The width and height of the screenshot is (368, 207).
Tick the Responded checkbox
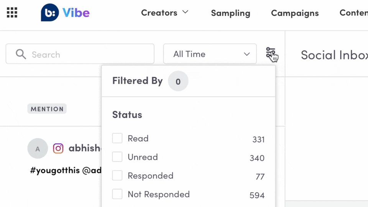pos(117,176)
